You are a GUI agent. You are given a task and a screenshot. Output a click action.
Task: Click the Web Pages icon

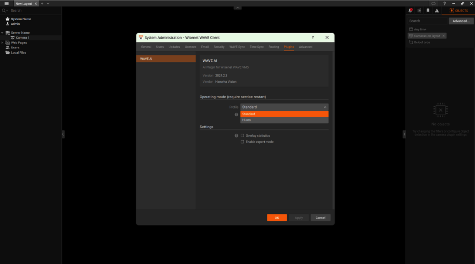(x=8, y=42)
